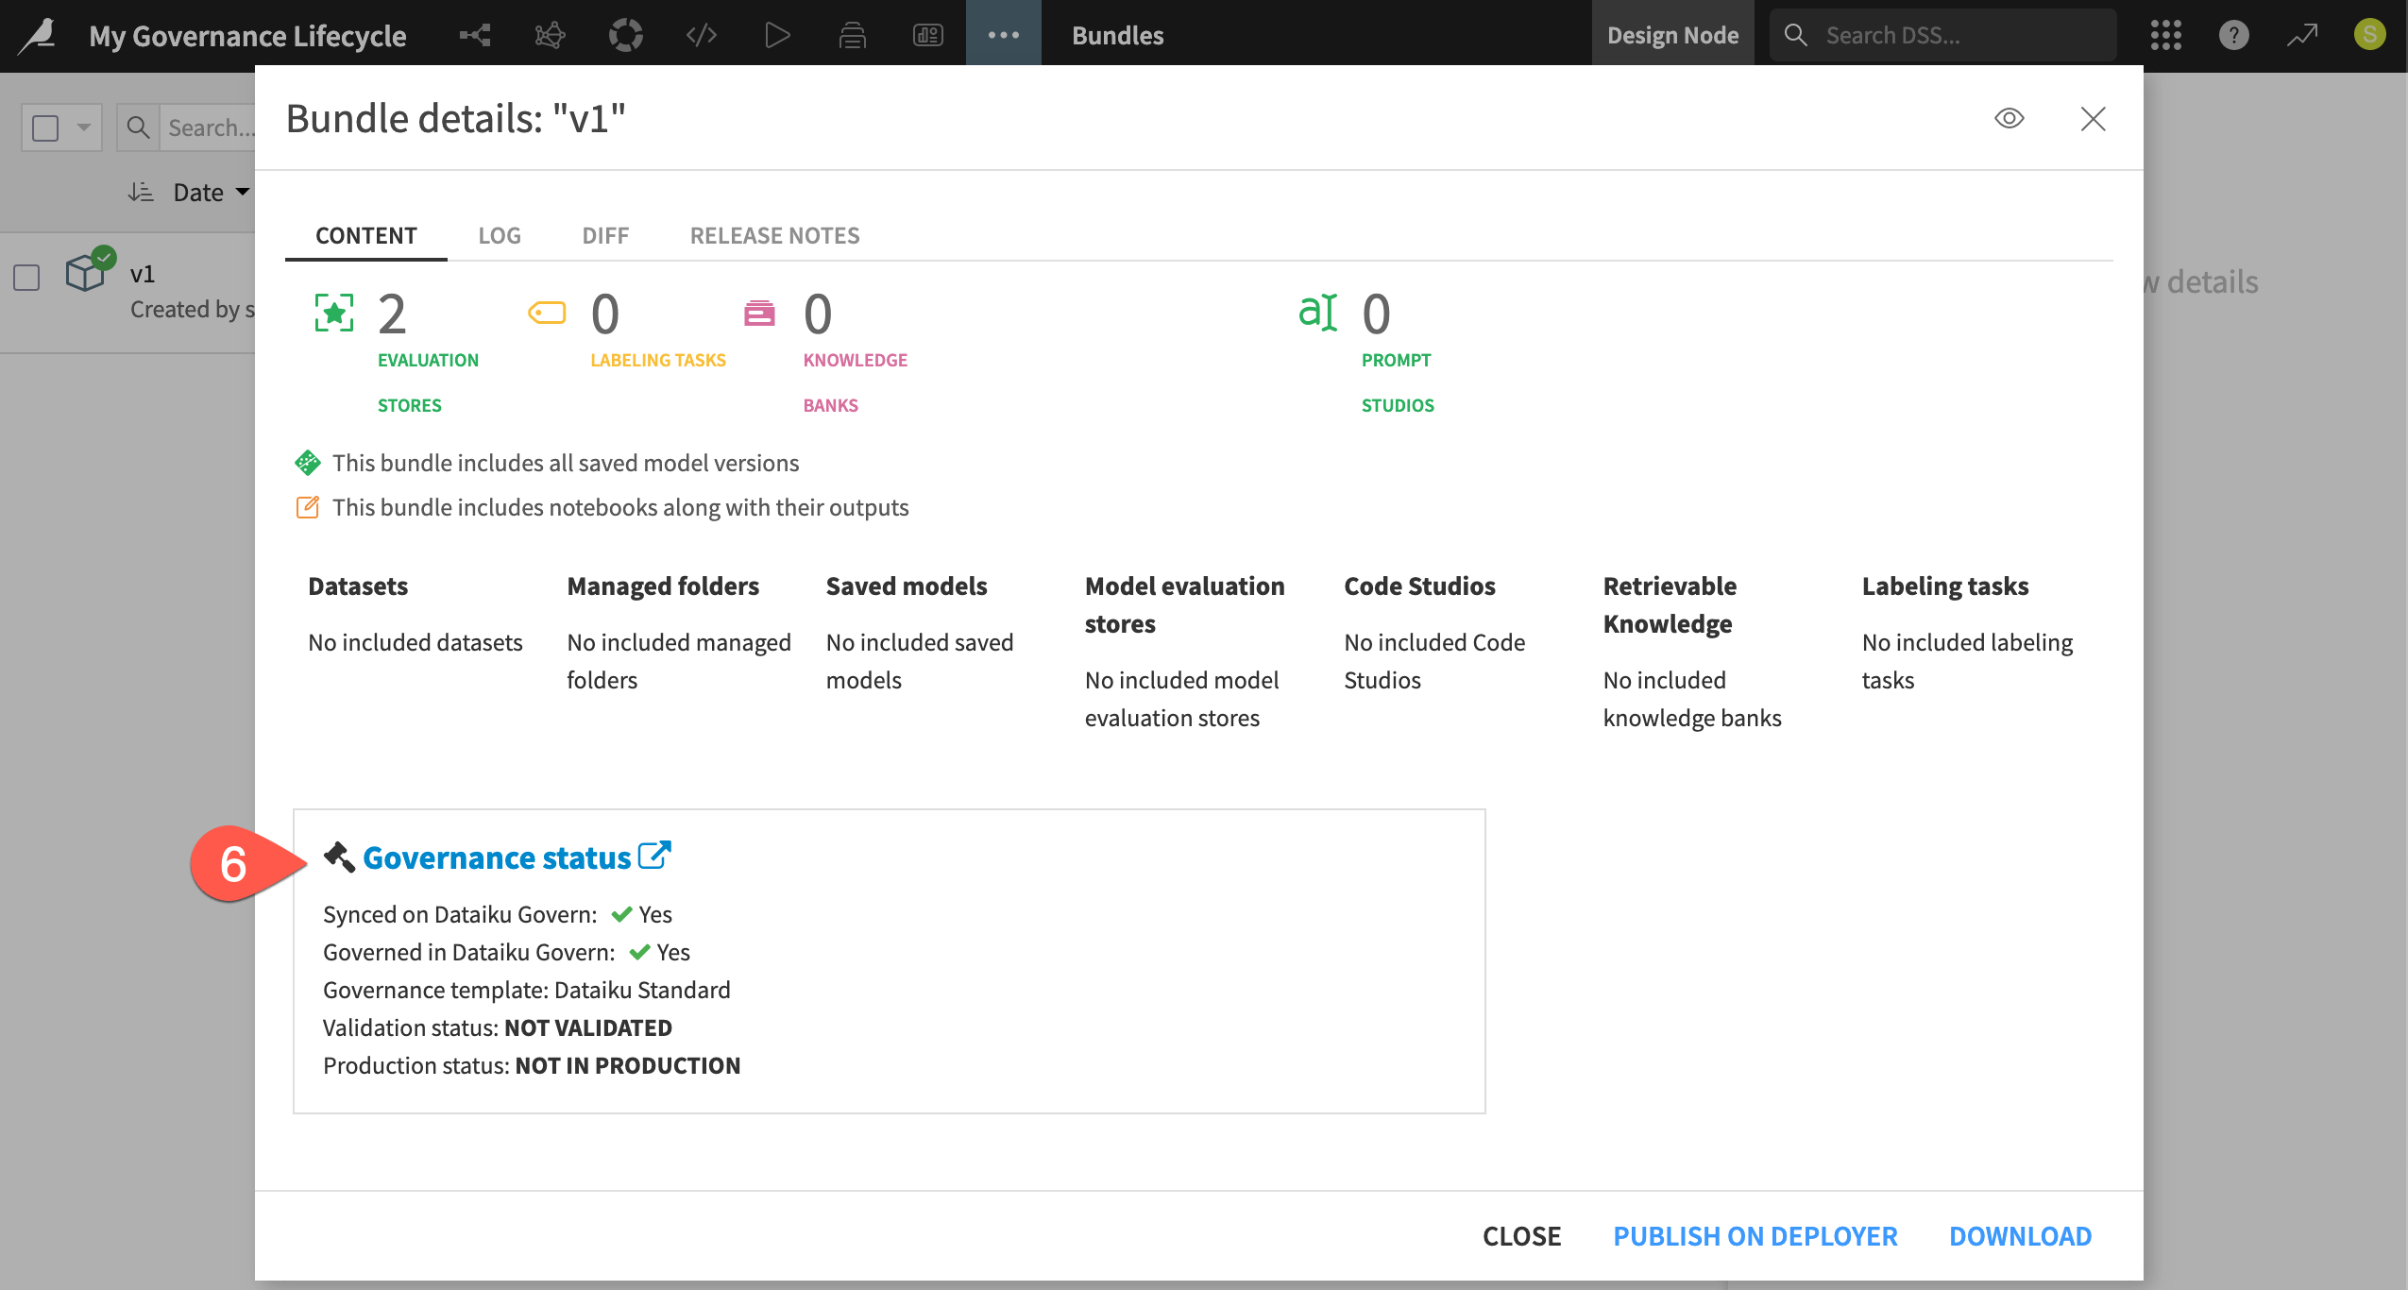Click the bundle list search magnifier icon
The width and height of the screenshot is (2408, 1290).
tap(138, 127)
